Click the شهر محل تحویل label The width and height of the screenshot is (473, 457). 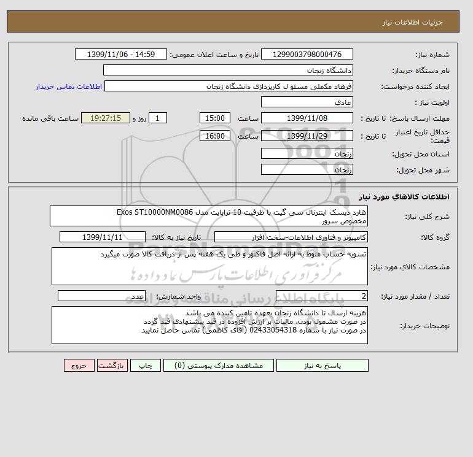pos(423,170)
